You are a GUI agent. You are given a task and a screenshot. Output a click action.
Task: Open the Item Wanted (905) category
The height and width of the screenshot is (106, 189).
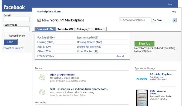pos(88,37)
